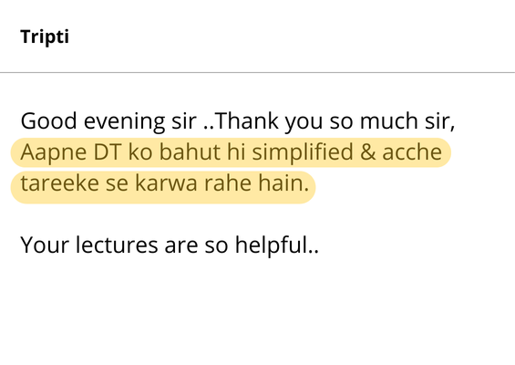
Task: Click the highlighted word "ko"
Action: tap(140, 151)
